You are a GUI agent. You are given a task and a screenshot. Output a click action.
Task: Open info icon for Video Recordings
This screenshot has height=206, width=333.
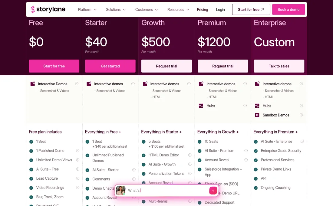point(78,188)
